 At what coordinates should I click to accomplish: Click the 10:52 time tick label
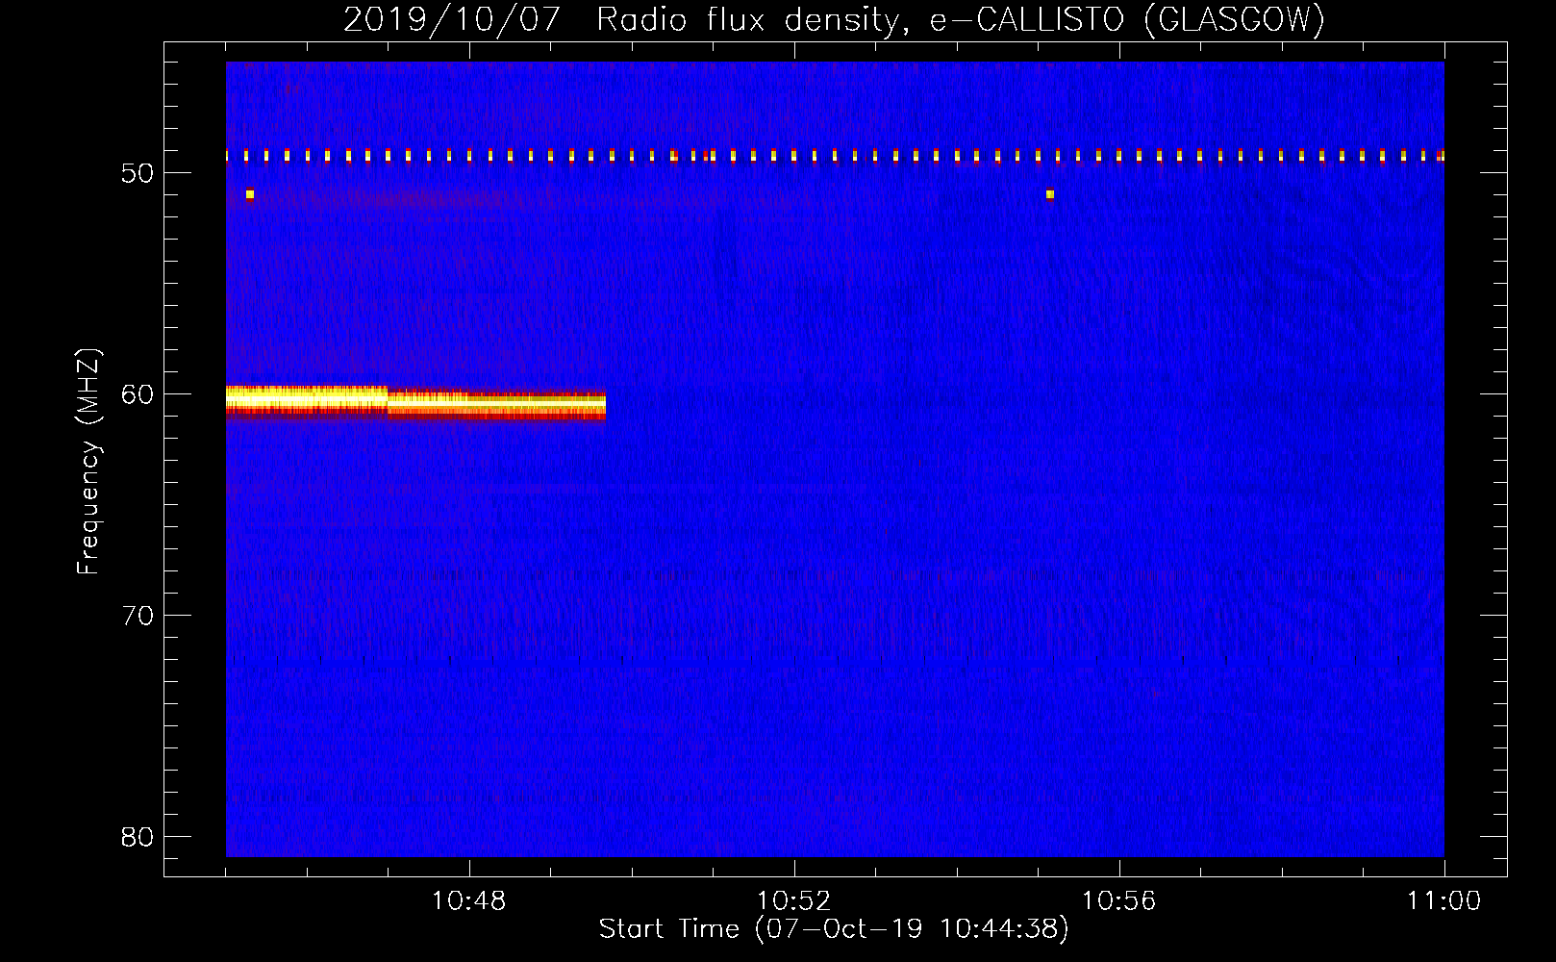coord(793,901)
